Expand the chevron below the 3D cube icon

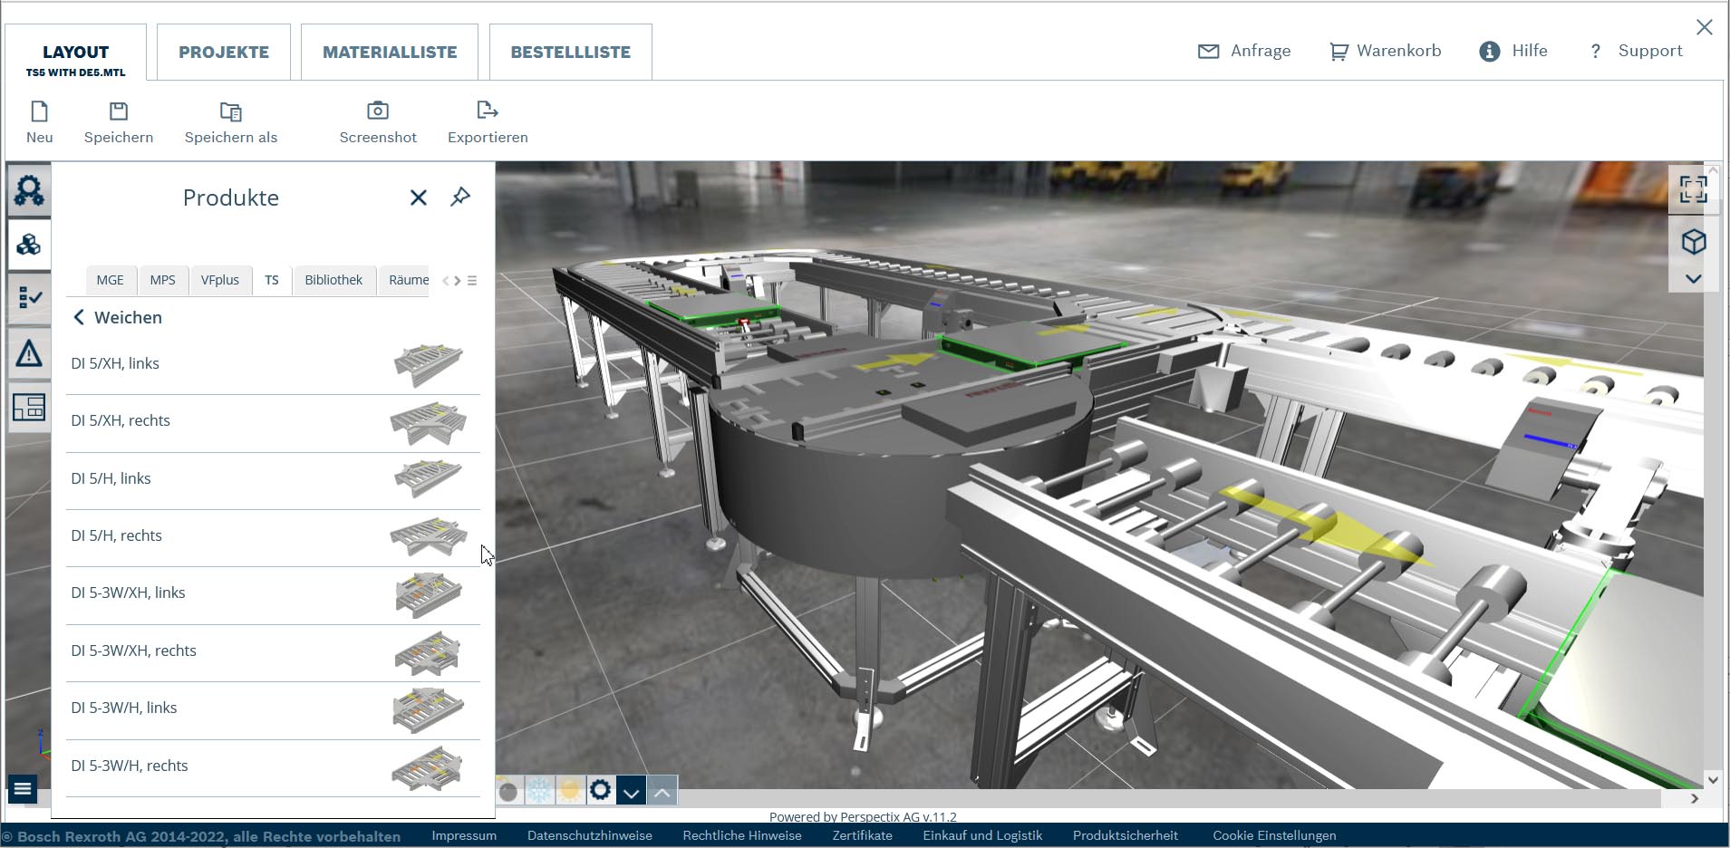coord(1693,279)
